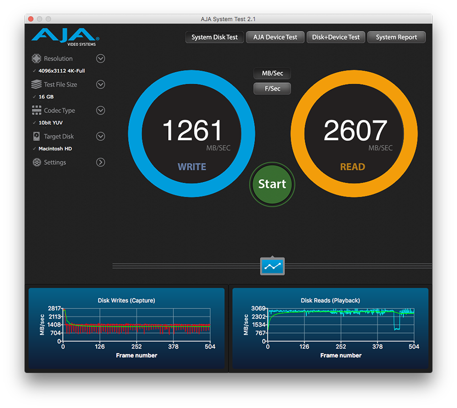Click the Test File Size label
Image resolution: width=457 pixels, height=408 pixels.
(x=60, y=85)
